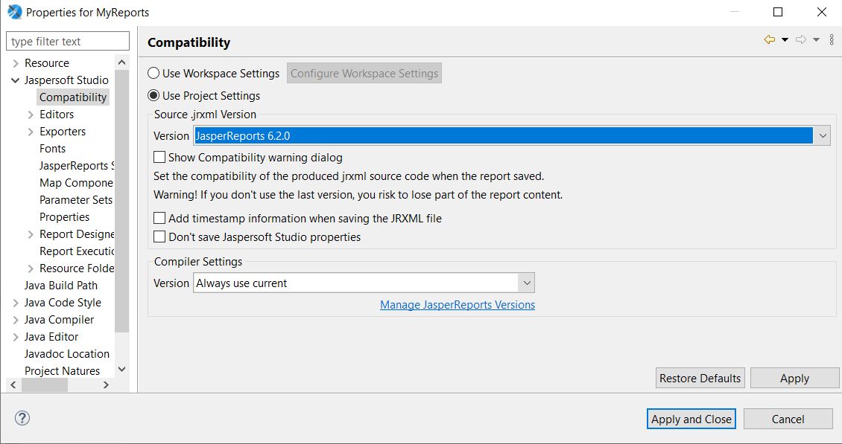Select the JasperReports tree item
Image resolution: width=842 pixels, height=444 pixels.
pyautogui.click(x=77, y=166)
